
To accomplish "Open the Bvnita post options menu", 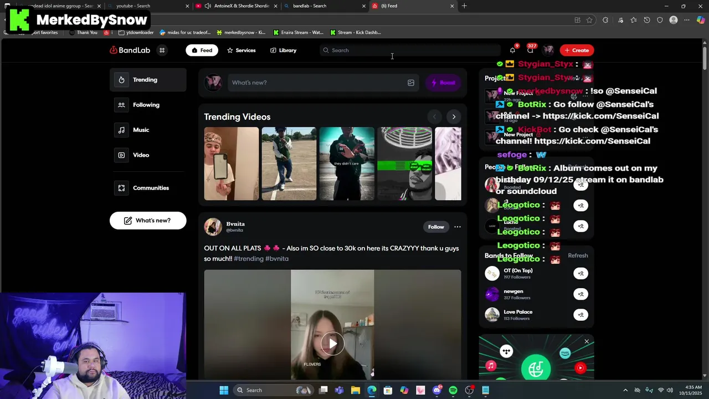I will 457,227.
